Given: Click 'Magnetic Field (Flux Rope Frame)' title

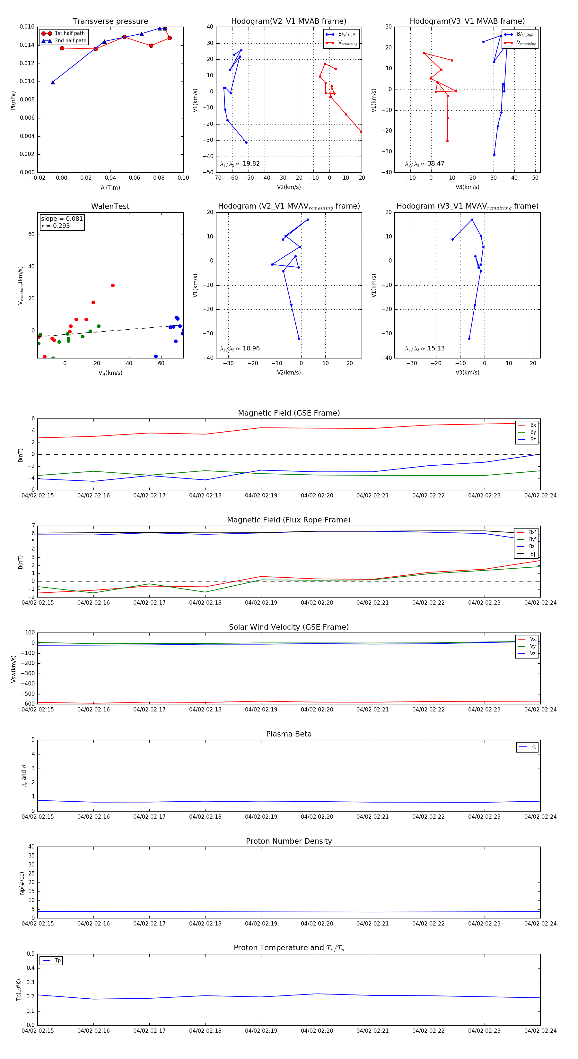Looking at the screenshot, I should (289, 520).
